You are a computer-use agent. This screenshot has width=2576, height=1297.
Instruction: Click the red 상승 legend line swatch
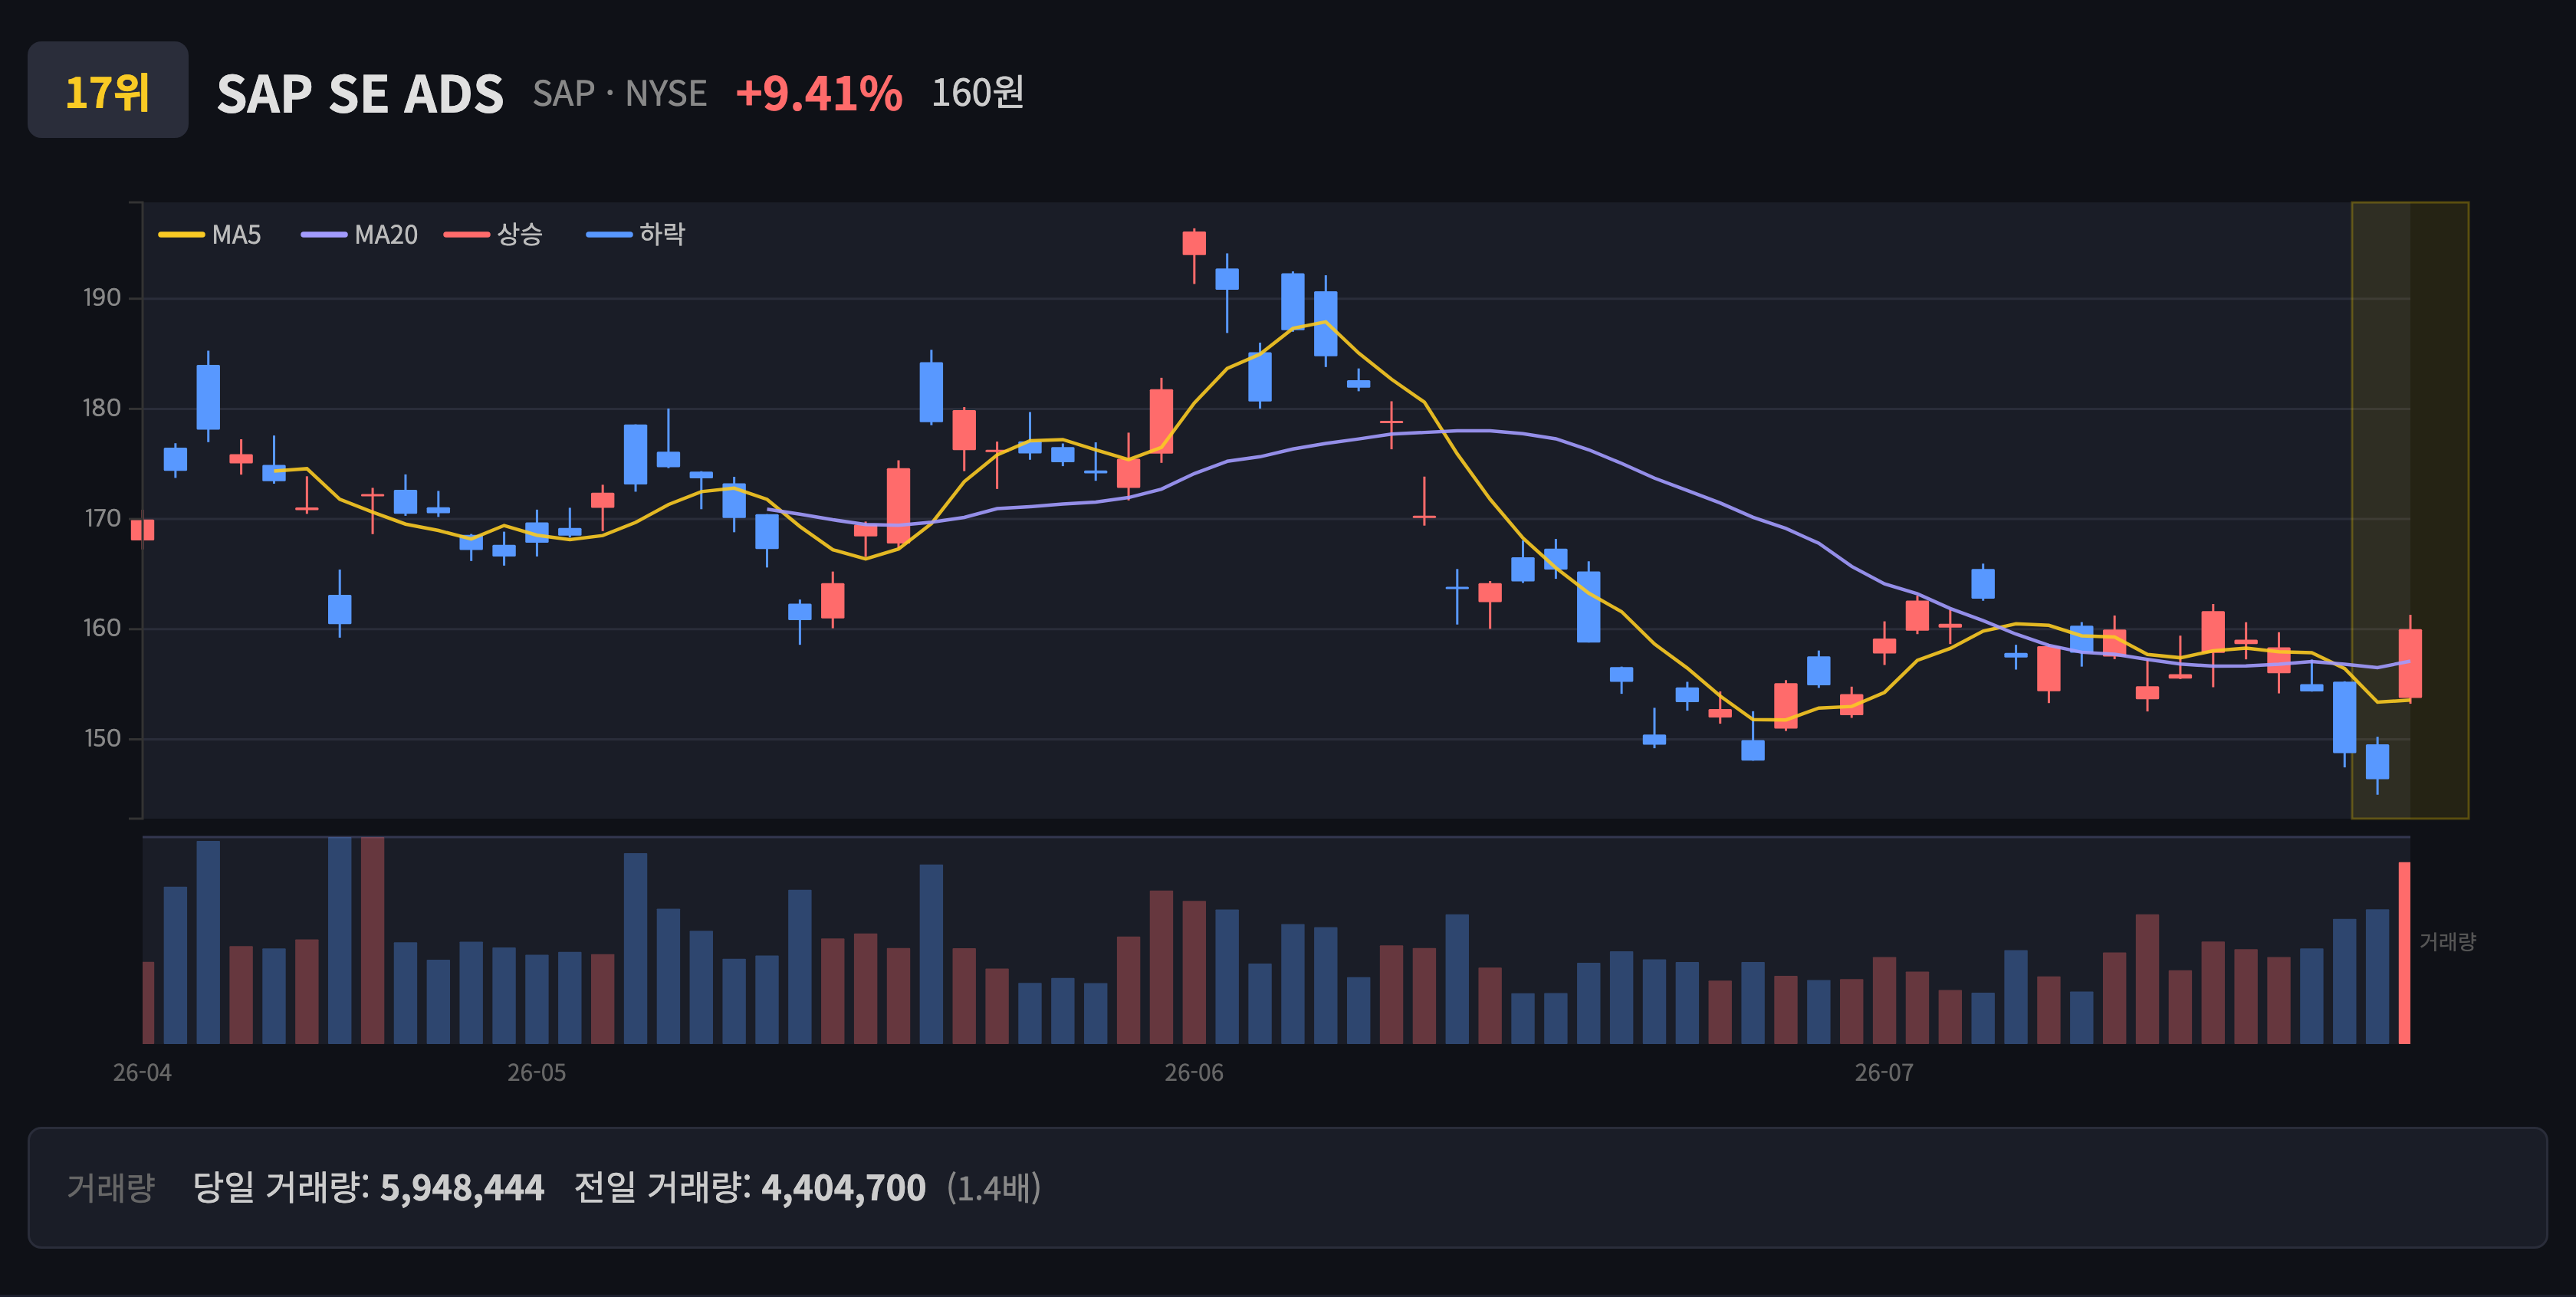[467, 235]
